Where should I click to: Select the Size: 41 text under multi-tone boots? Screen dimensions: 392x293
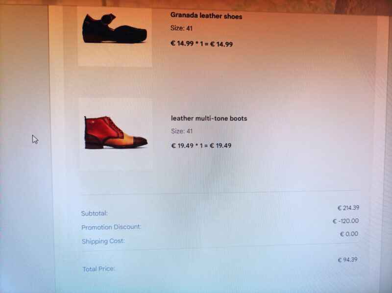coord(182,131)
